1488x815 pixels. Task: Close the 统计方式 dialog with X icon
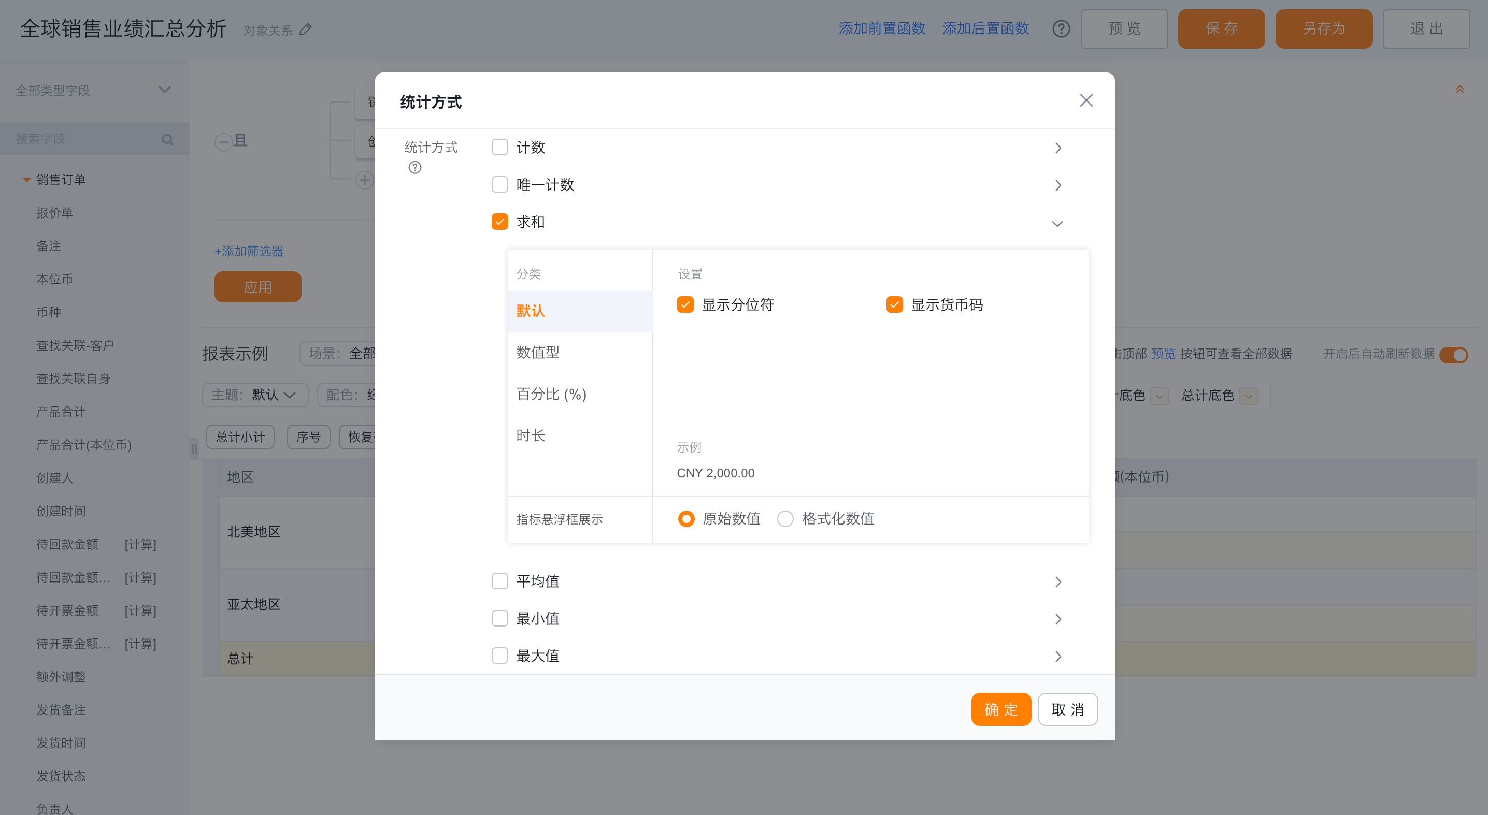(1086, 100)
